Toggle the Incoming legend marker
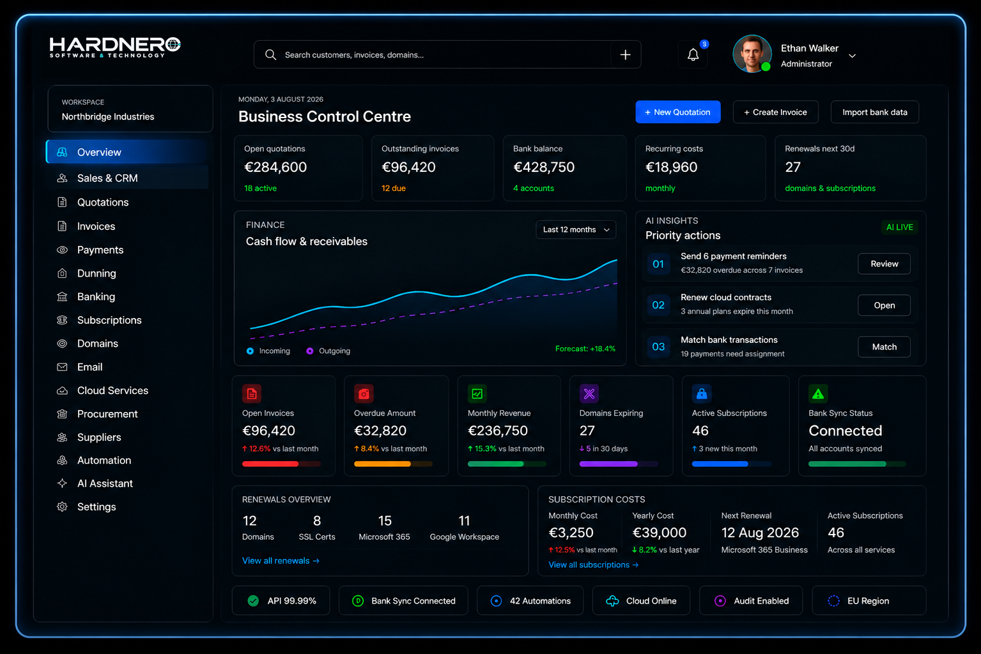The height and width of the screenshot is (654, 981). pyautogui.click(x=250, y=351)
